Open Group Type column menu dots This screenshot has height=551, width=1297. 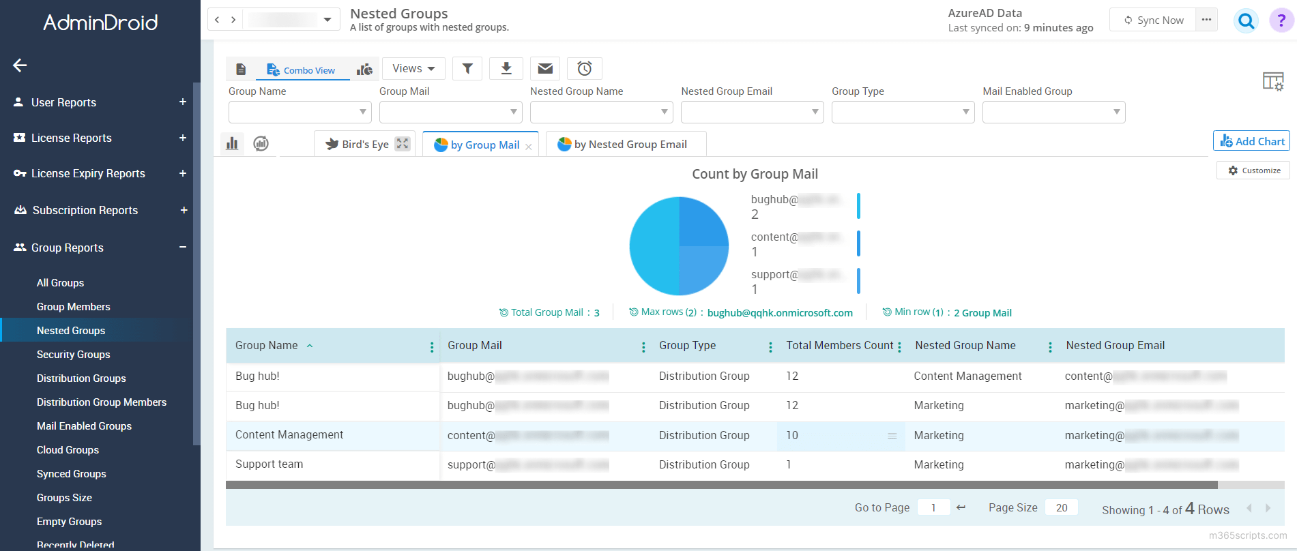(770, 347)
